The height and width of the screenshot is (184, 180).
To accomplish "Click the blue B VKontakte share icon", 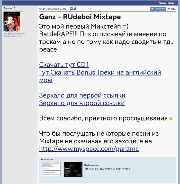I will tap(71, 8).
